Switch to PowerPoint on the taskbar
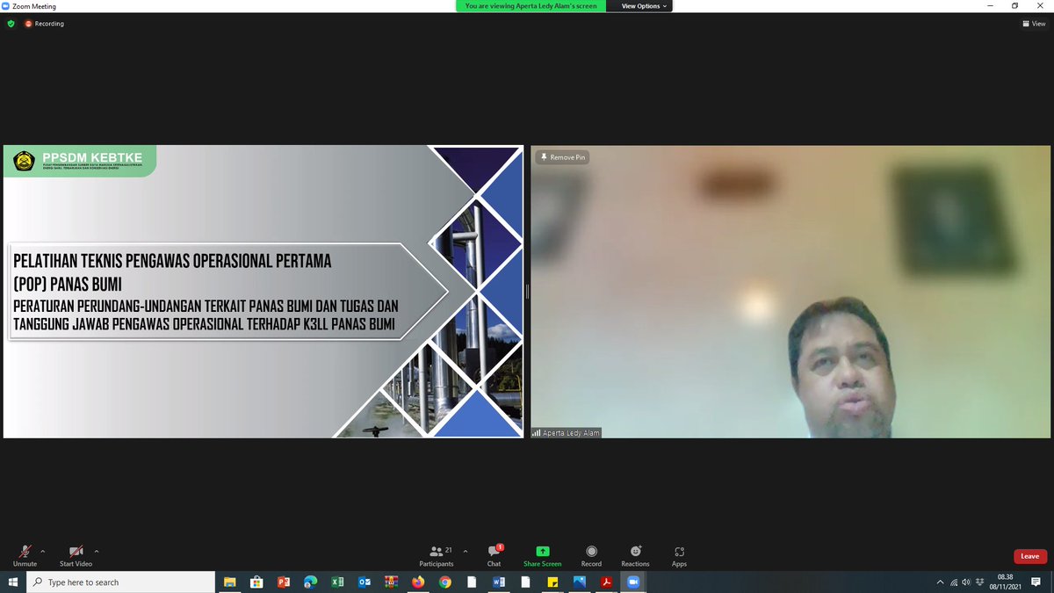1054x593 pixels. (284, 582)
